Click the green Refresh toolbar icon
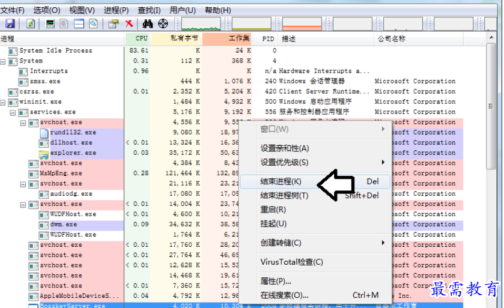Screen dimensions: 504x308 pos(30,23)
